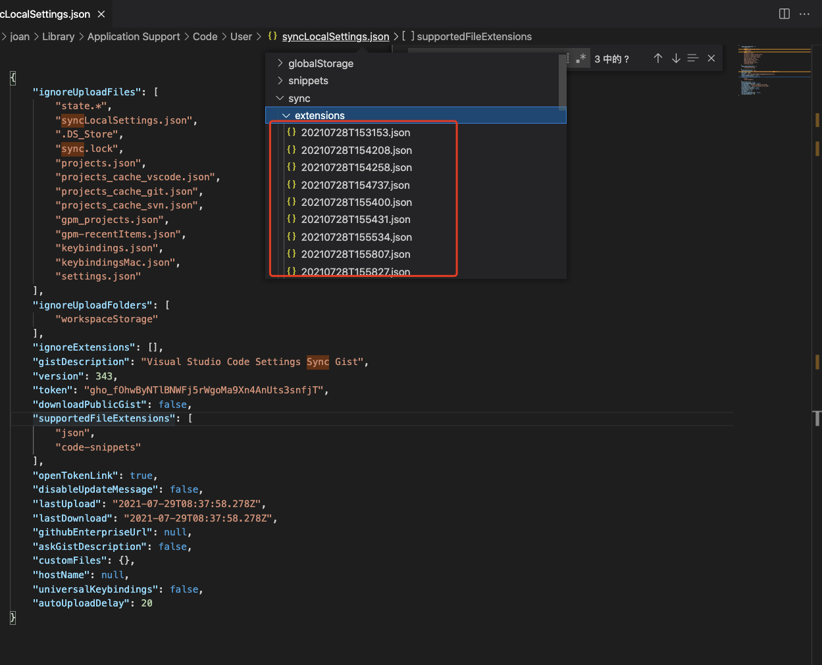Open the User breadcrumb menu
This screenshot has width=822, height=665.
pos(241,36)
